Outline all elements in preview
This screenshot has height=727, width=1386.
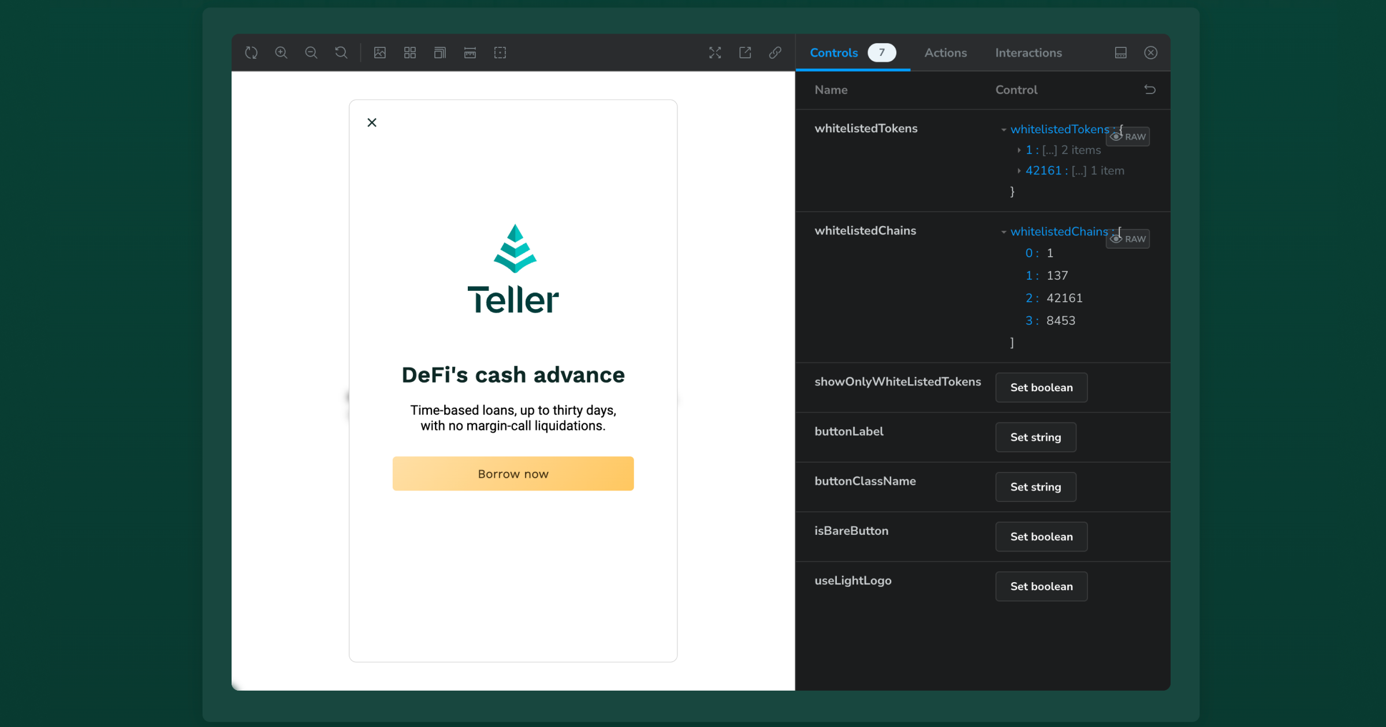point(500,53)
